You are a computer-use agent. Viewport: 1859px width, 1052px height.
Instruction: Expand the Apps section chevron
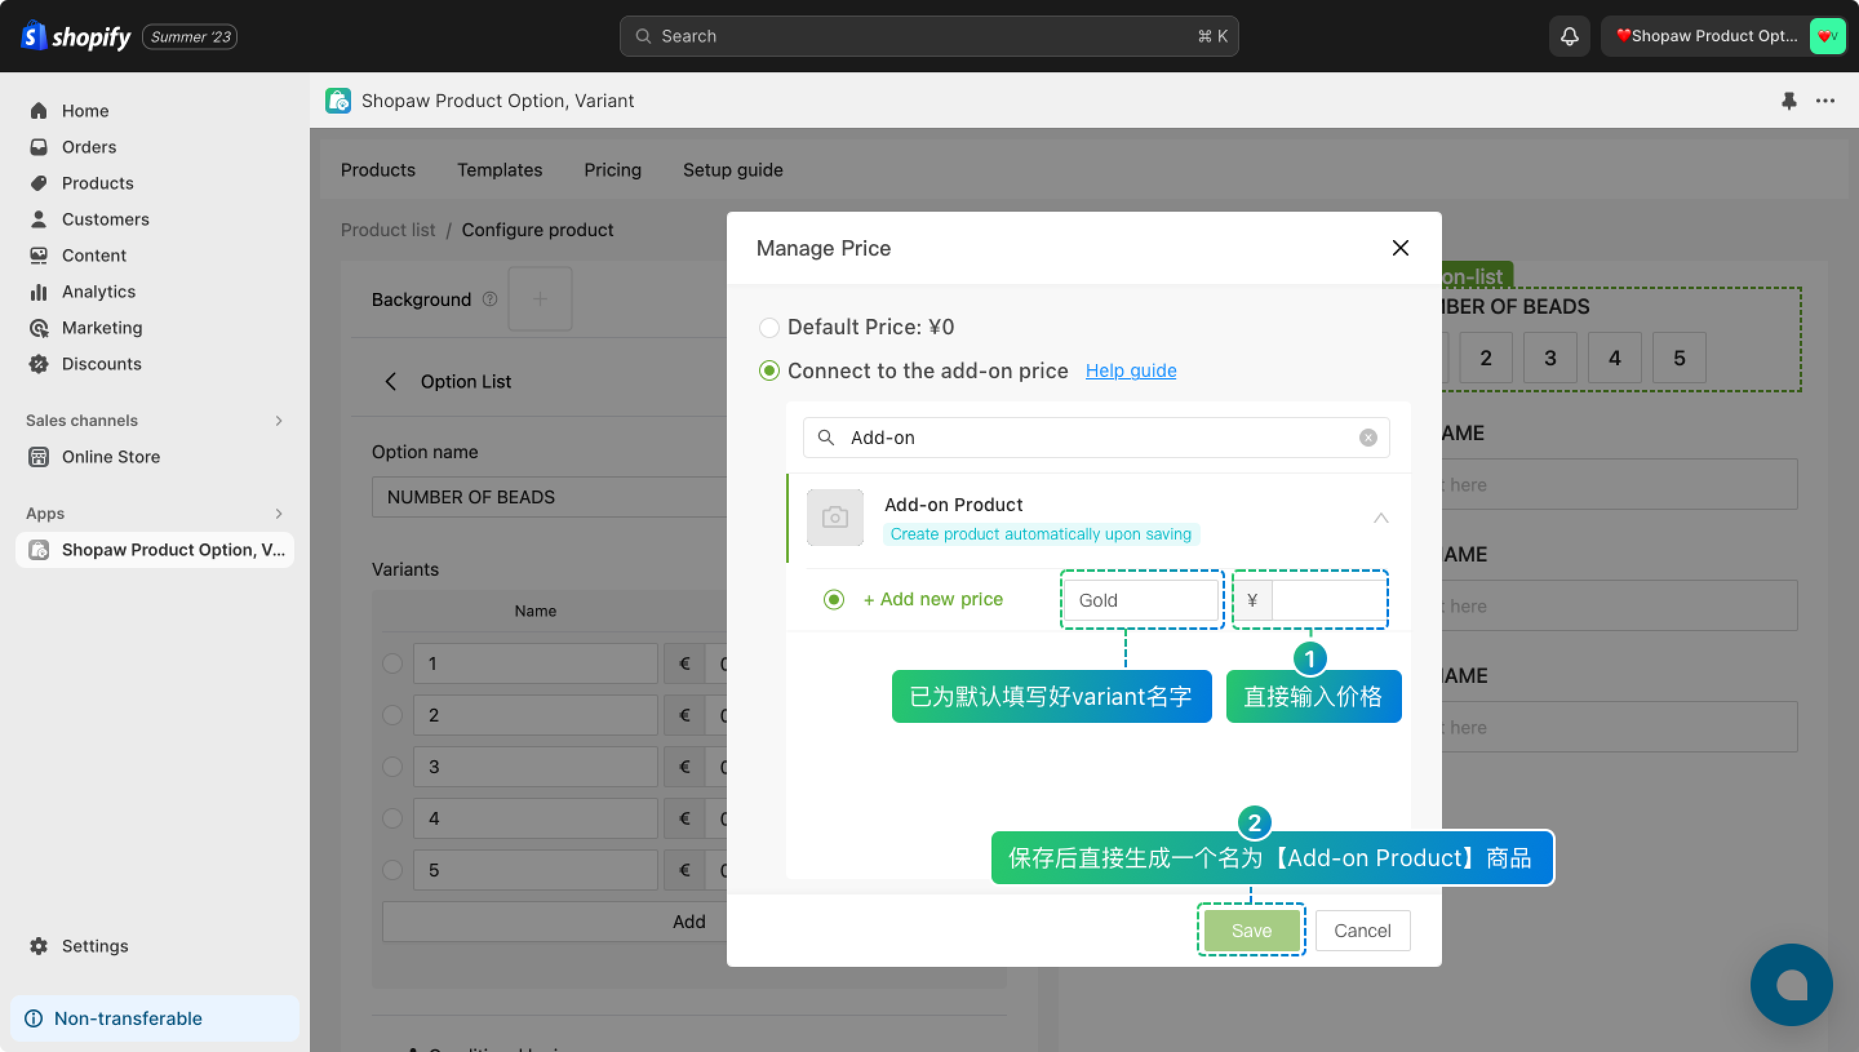click(279, 514)
